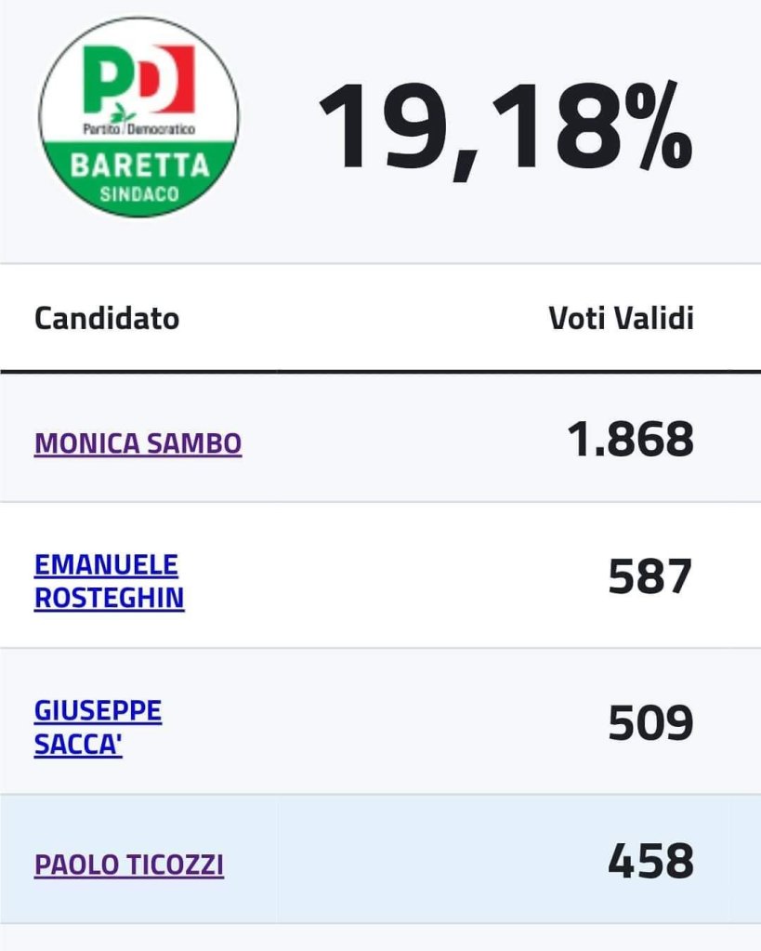Sort by the Candidato column header

pyautogui.click(x=107, y=319)
